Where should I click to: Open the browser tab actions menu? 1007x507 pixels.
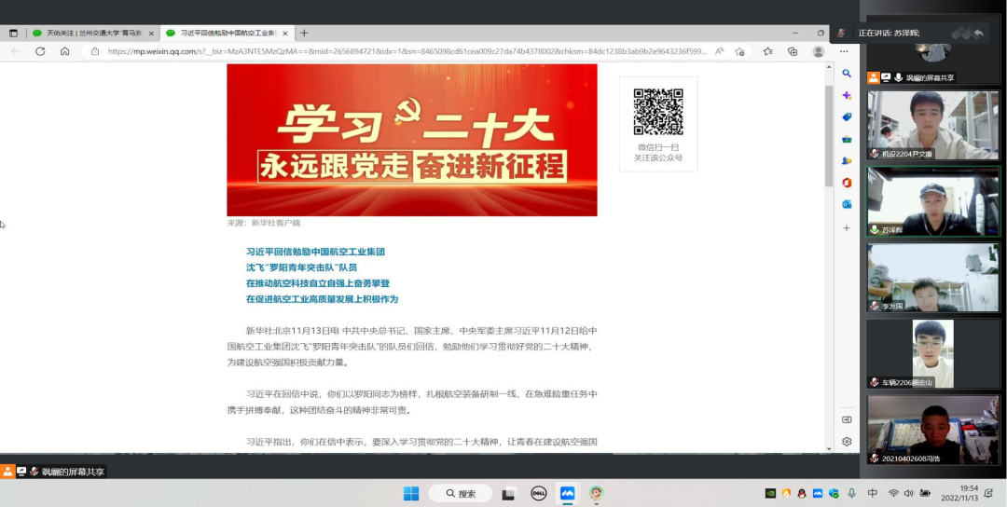13,33
